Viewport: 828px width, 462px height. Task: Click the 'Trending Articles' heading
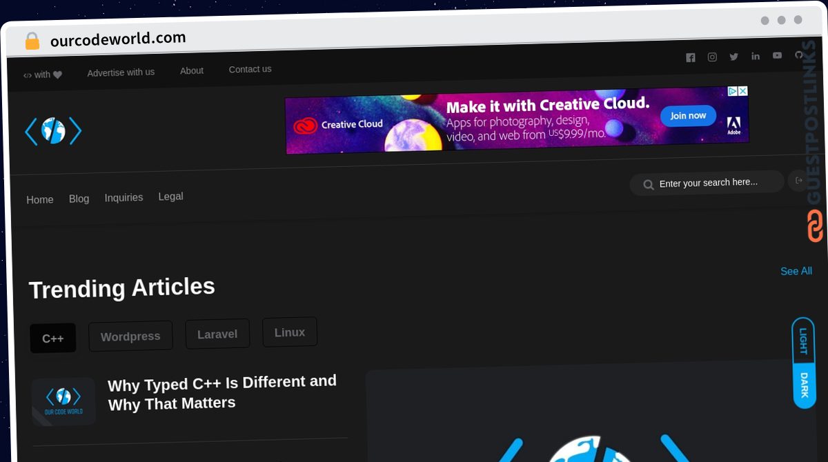tap(122, 288)
